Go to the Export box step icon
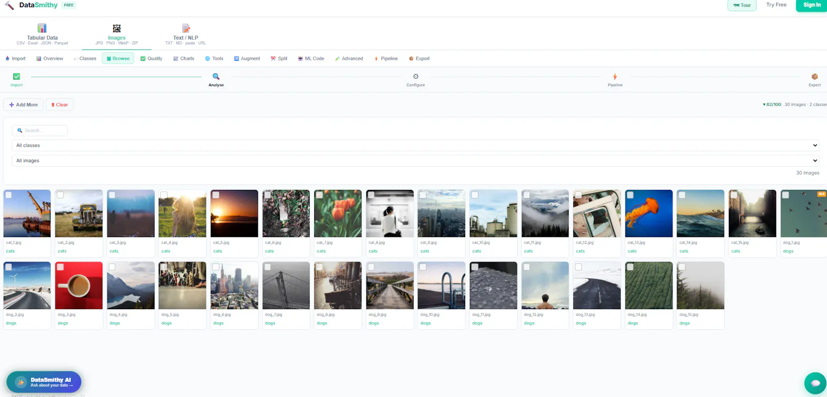This screenshot has width=827, height=397. 815,76
